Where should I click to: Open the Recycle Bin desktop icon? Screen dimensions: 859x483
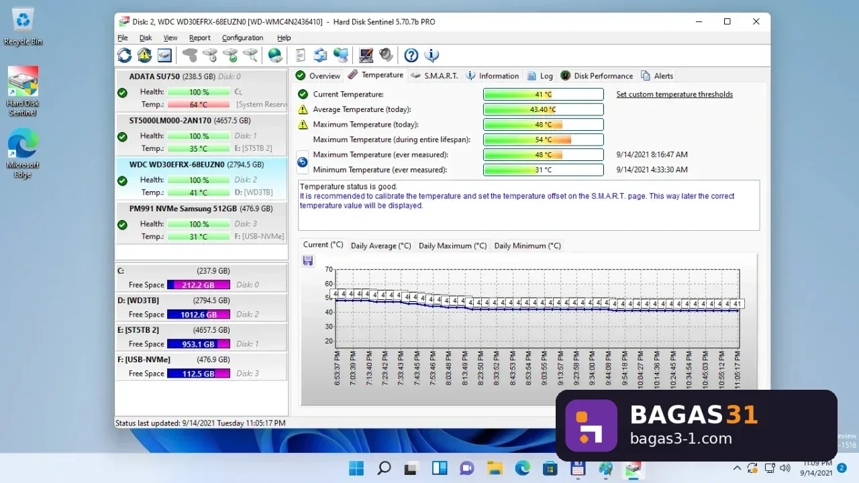pyautogui.click(x=23, y=27)
